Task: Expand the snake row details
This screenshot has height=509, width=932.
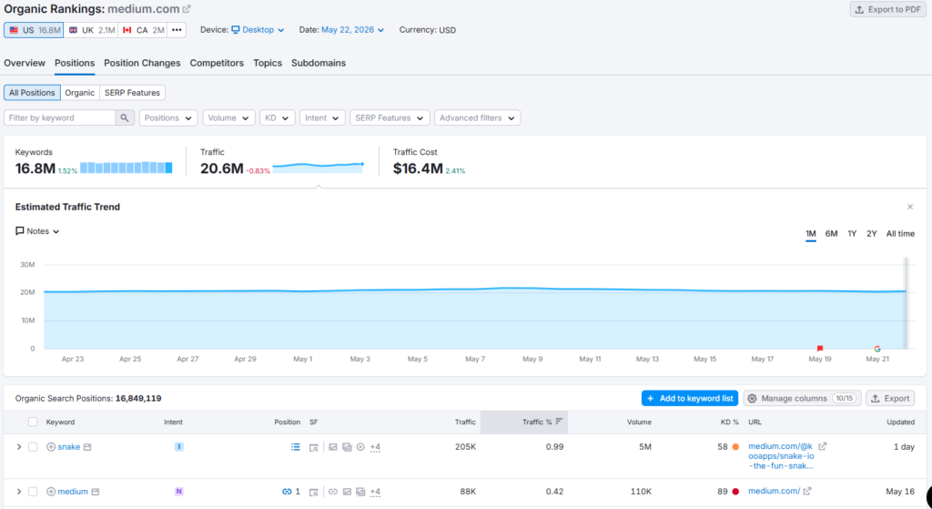Action: (18, 446)
